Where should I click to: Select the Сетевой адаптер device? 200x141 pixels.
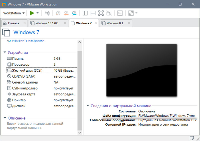coord(42,82)
